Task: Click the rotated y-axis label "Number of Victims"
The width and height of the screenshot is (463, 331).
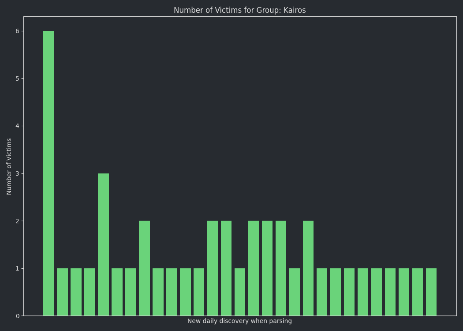Action: [9, 166]
